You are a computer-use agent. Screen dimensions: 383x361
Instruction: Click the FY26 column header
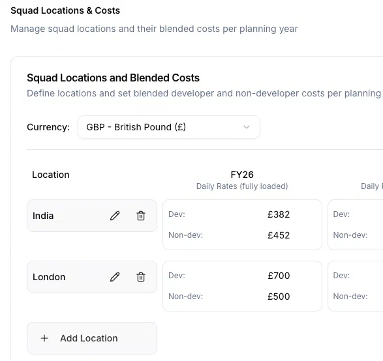point(242,175)
